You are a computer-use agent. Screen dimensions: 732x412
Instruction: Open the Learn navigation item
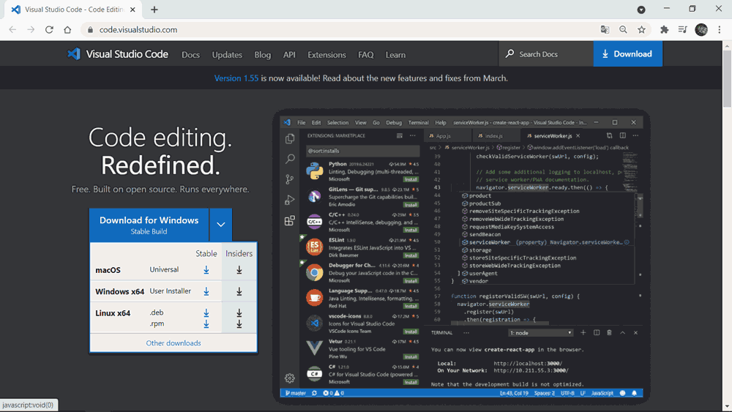[395, 55]
